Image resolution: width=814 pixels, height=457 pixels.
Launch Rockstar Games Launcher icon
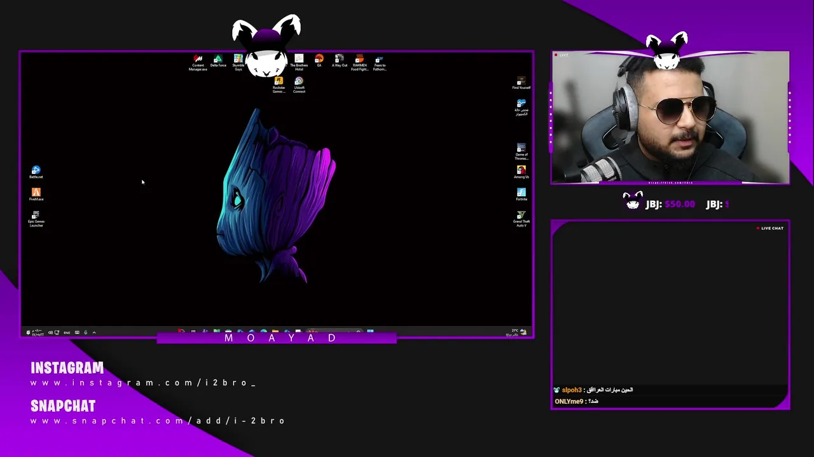point(279,85)
